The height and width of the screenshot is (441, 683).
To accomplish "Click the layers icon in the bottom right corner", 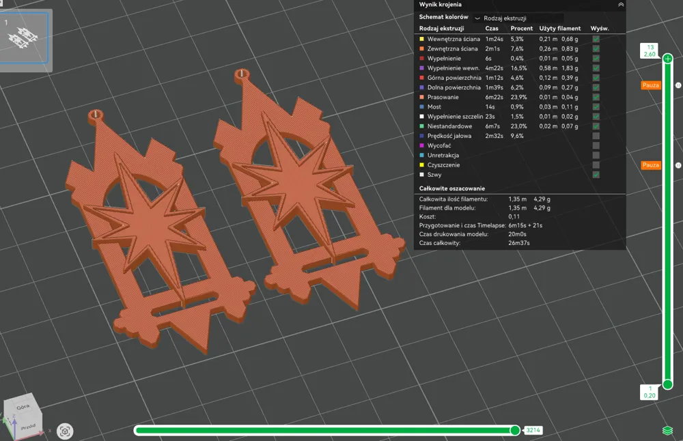I will [667, 430].
